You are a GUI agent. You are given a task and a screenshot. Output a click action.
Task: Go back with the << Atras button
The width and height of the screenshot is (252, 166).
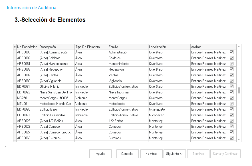pos(151,154)
